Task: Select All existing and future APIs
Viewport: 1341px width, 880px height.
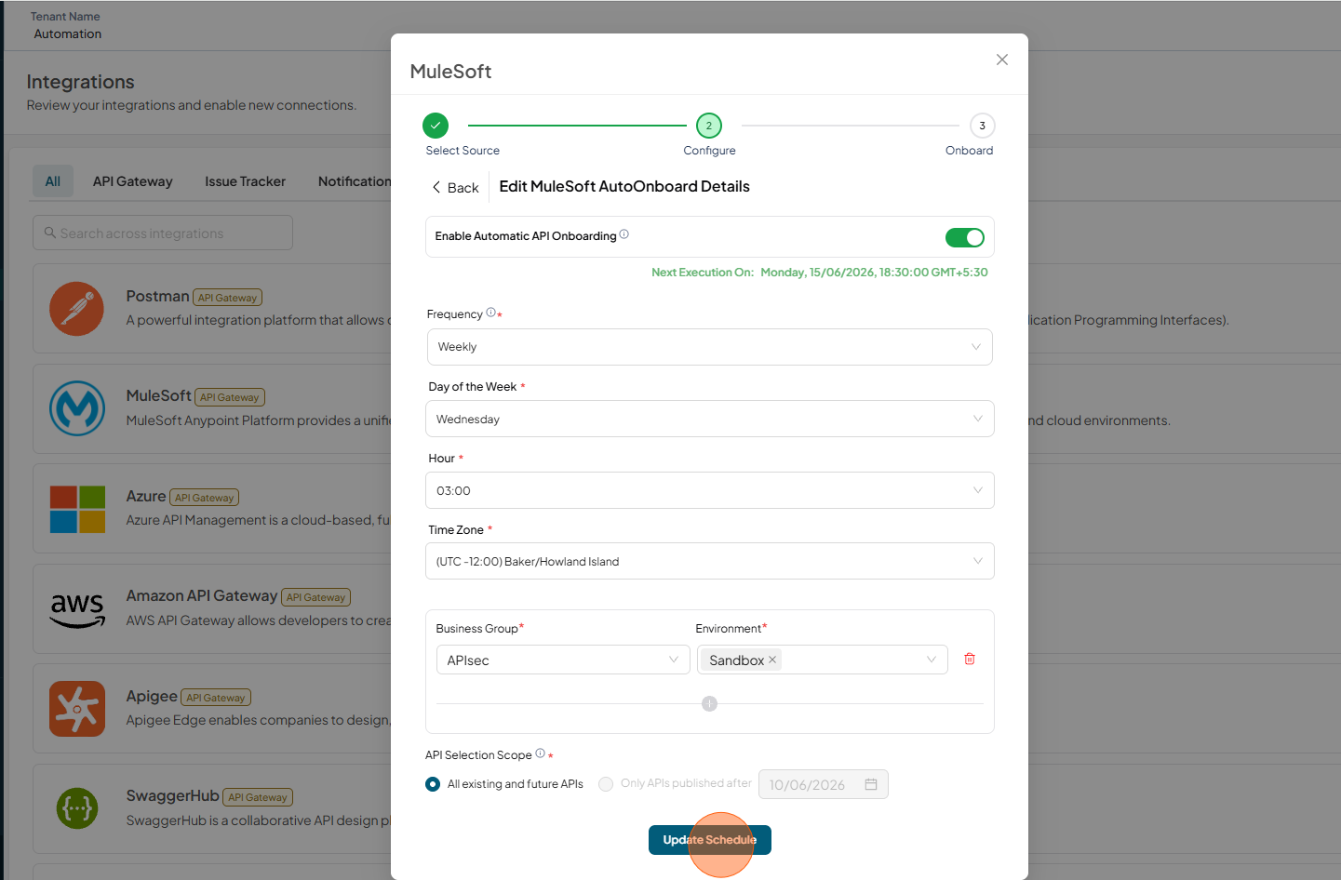Action: click(x=432, y=784)
